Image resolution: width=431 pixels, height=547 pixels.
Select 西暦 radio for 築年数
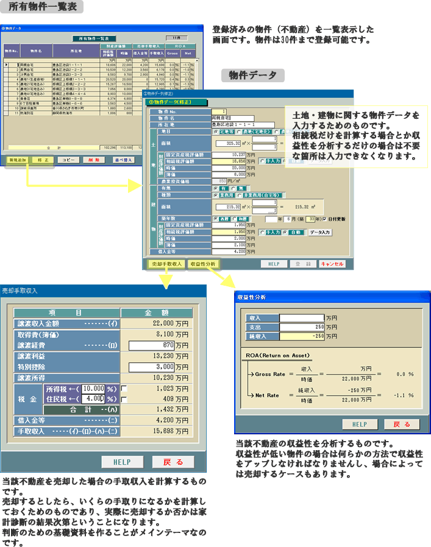(x=216, y=219)
